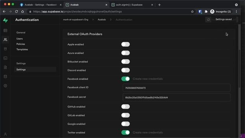Enable the GitHub provider toggle
Screen dimensions: 245x138
(x=126, y=107)
